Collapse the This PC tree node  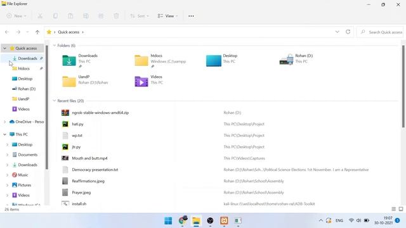click(4, 134)
